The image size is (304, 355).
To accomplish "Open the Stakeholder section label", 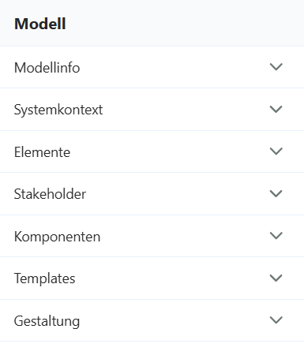I will 50,194.
